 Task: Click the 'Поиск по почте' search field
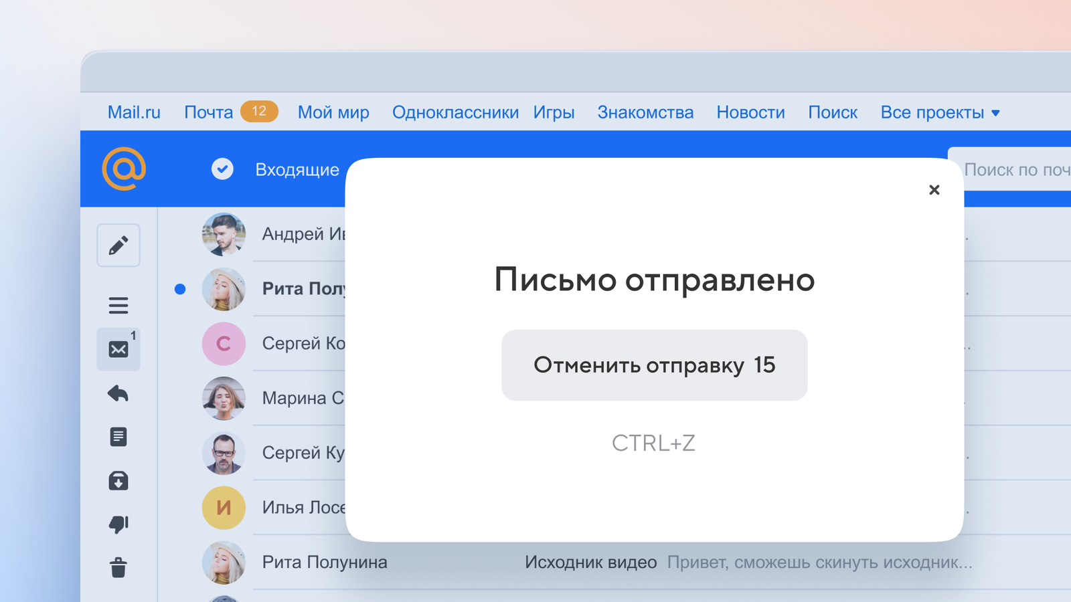click(1009, 169)
